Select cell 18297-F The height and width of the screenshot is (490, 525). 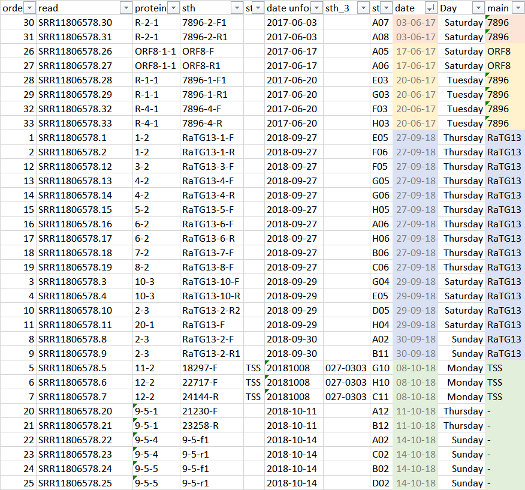212,368
